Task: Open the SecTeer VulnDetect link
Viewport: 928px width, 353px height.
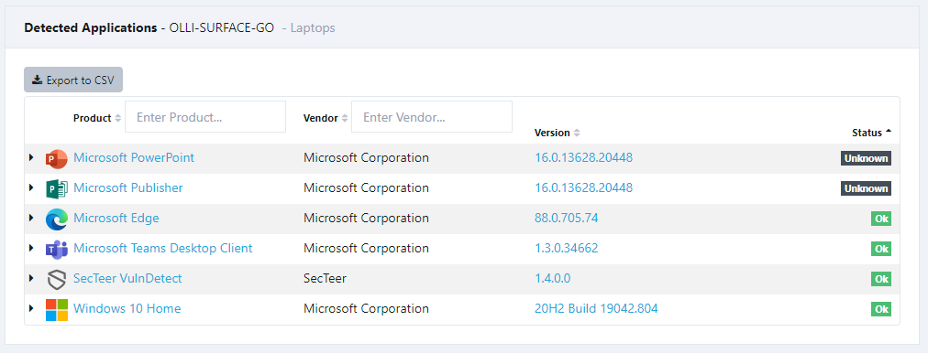Action: pos(127,278)
